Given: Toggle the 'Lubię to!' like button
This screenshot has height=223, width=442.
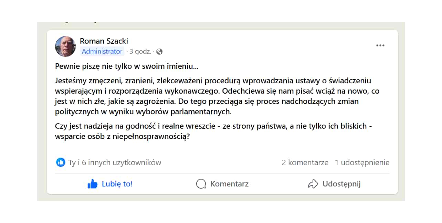Looking at the screenshot, I should 110,184.
